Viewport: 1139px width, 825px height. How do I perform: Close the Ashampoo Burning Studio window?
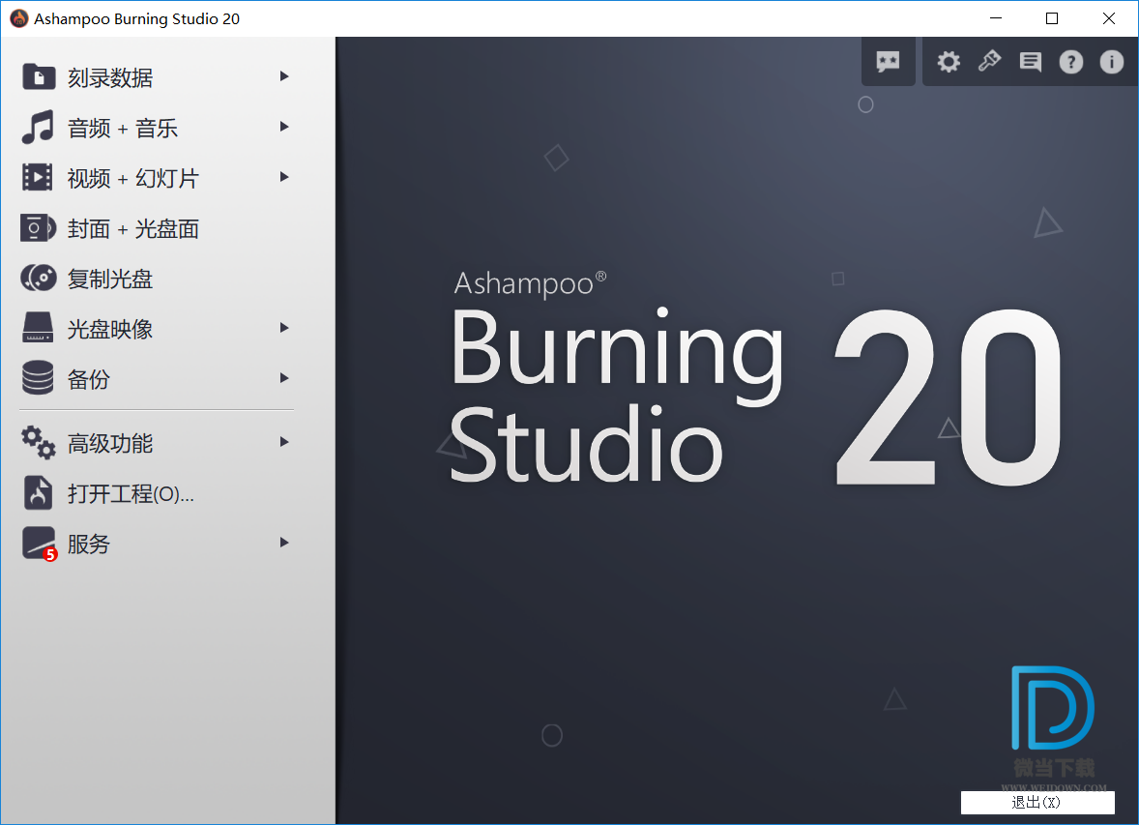pos(1108,19)
